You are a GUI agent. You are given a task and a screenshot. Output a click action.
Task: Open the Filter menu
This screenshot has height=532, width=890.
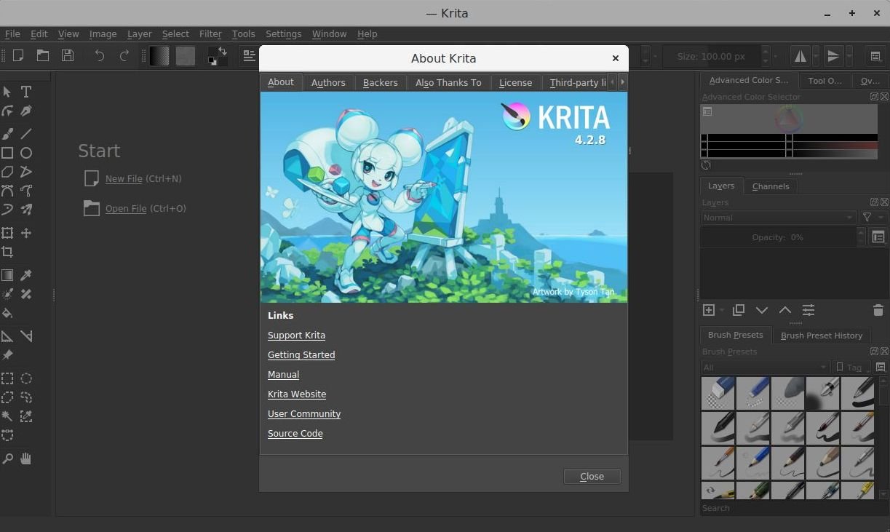pos(210,33)
